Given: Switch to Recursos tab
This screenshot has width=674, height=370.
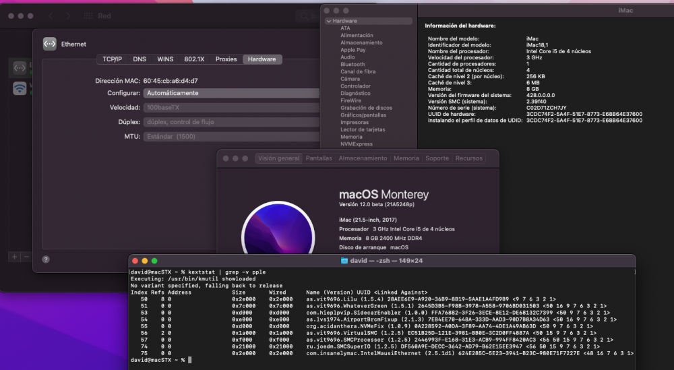Looking at the screenshot, I should click(x=469, y=158).
